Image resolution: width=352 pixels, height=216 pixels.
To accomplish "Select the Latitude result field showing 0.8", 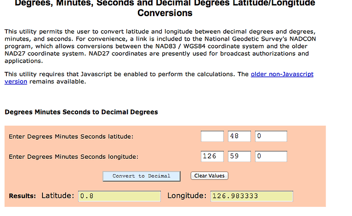I will 119,196.
